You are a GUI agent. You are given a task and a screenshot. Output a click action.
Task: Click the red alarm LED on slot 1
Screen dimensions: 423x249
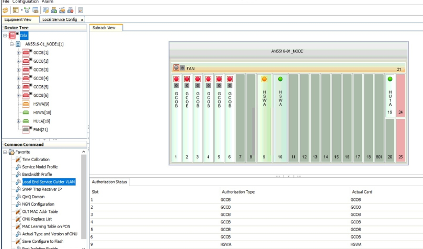[176, 80]
